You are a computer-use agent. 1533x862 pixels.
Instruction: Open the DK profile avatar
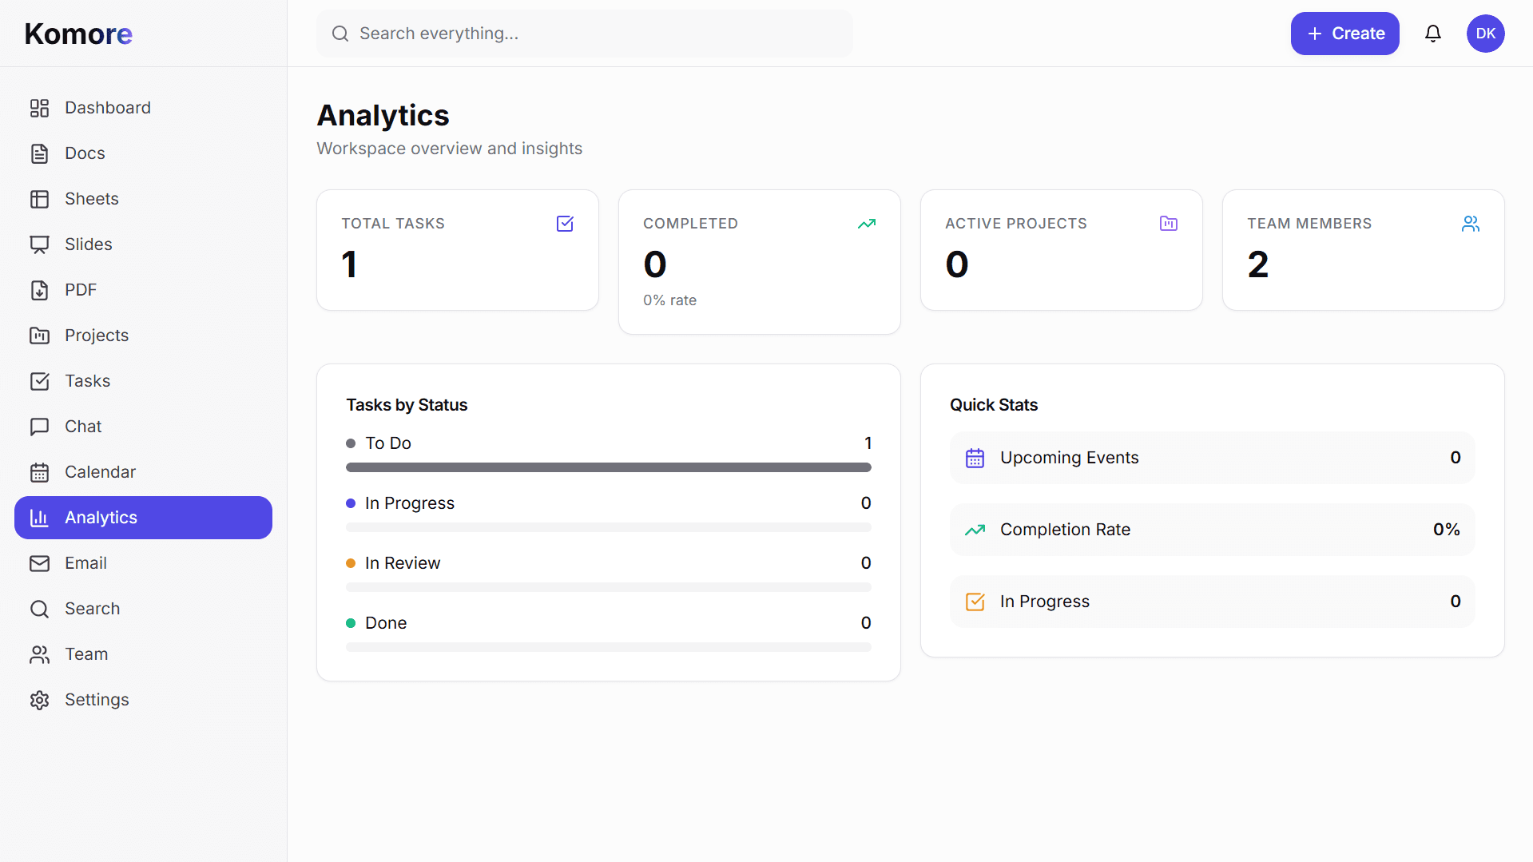point(1486,34)
